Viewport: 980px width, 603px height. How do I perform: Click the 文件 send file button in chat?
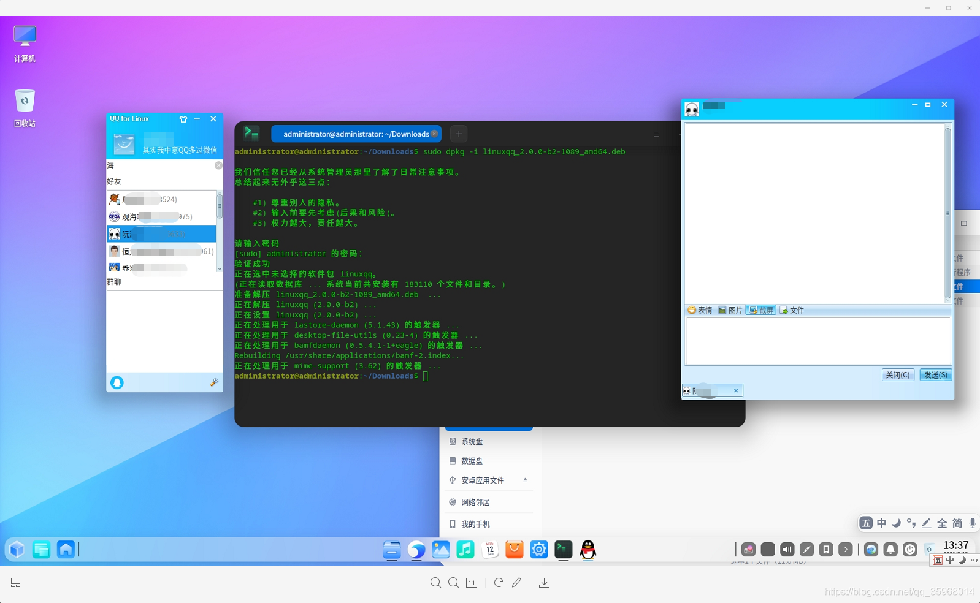[x=792, y=310]
